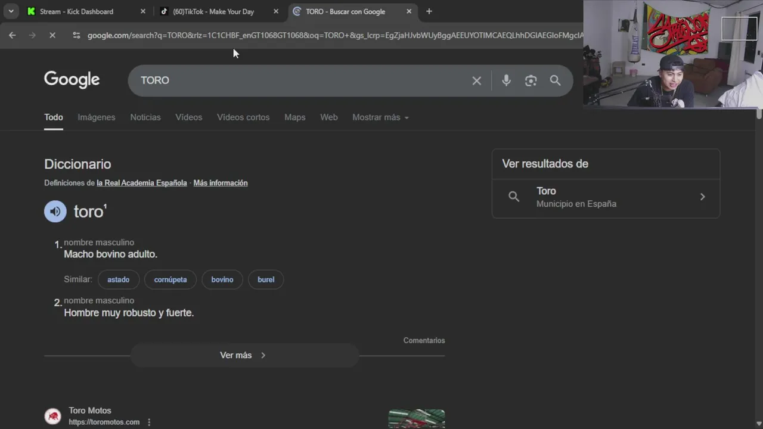Start voice search with microphone

506,80
